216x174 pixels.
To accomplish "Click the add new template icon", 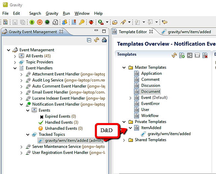I will (182, 55).
